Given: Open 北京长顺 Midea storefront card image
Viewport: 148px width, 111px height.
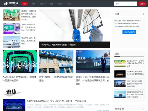Looking at the screenshot, I should point(56,62).
